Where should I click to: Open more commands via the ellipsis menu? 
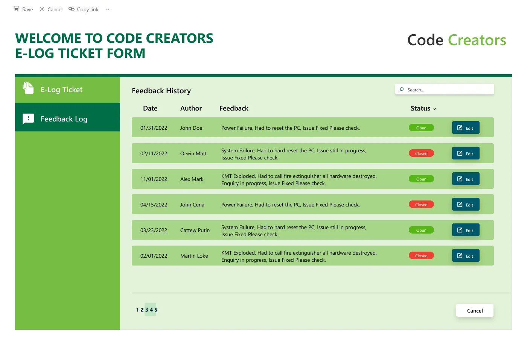pos(108,9)
